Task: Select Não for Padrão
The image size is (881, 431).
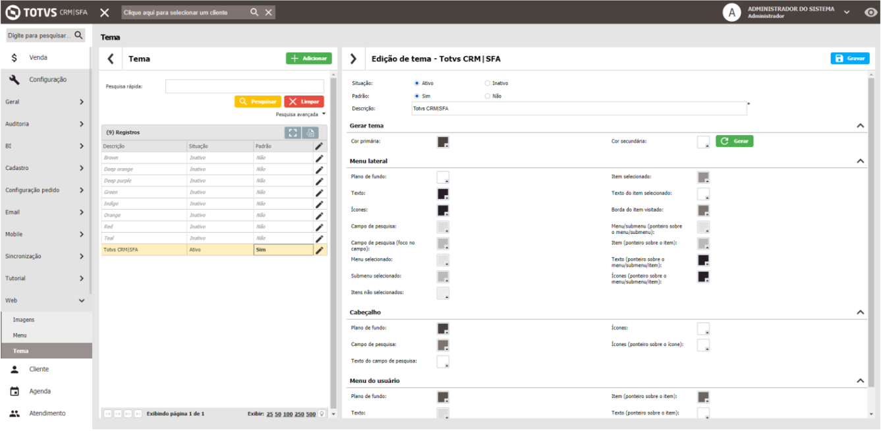Action: [x=488, y=96]
